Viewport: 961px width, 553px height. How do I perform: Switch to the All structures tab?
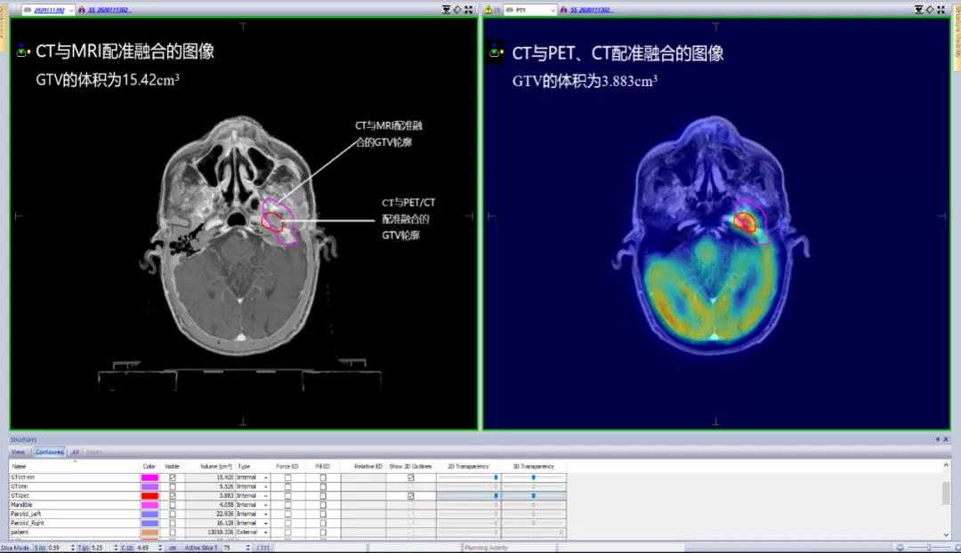pyautogui.click(x=76, y=452)
